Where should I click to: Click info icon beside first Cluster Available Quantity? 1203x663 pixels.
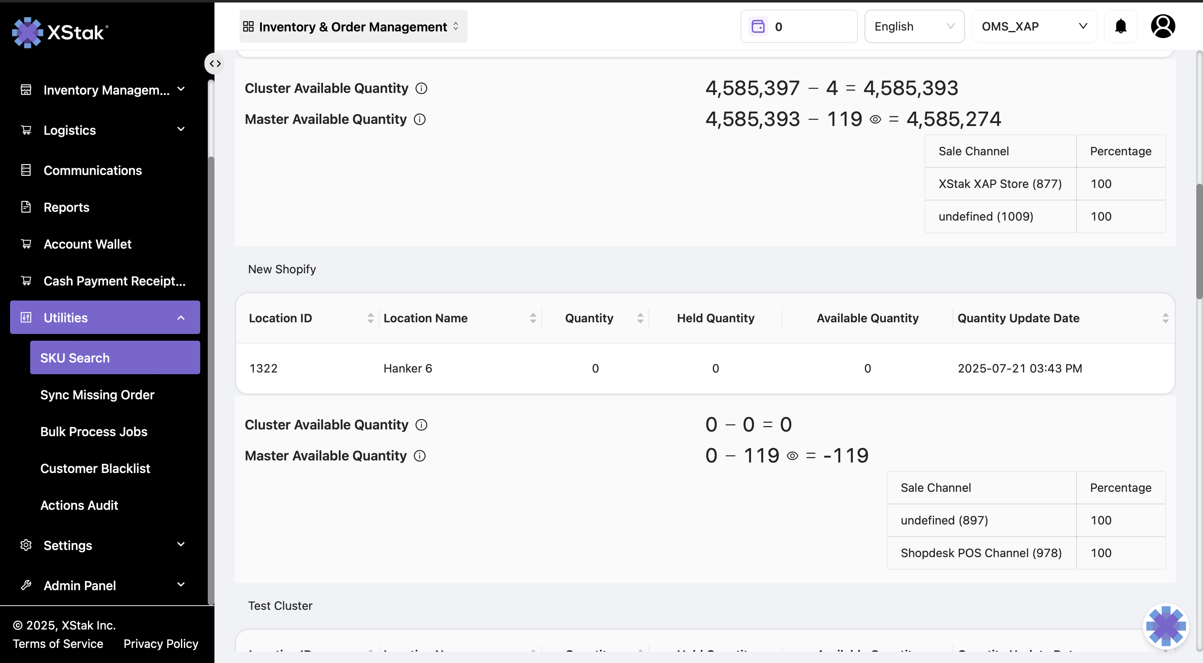click(421, 88)
